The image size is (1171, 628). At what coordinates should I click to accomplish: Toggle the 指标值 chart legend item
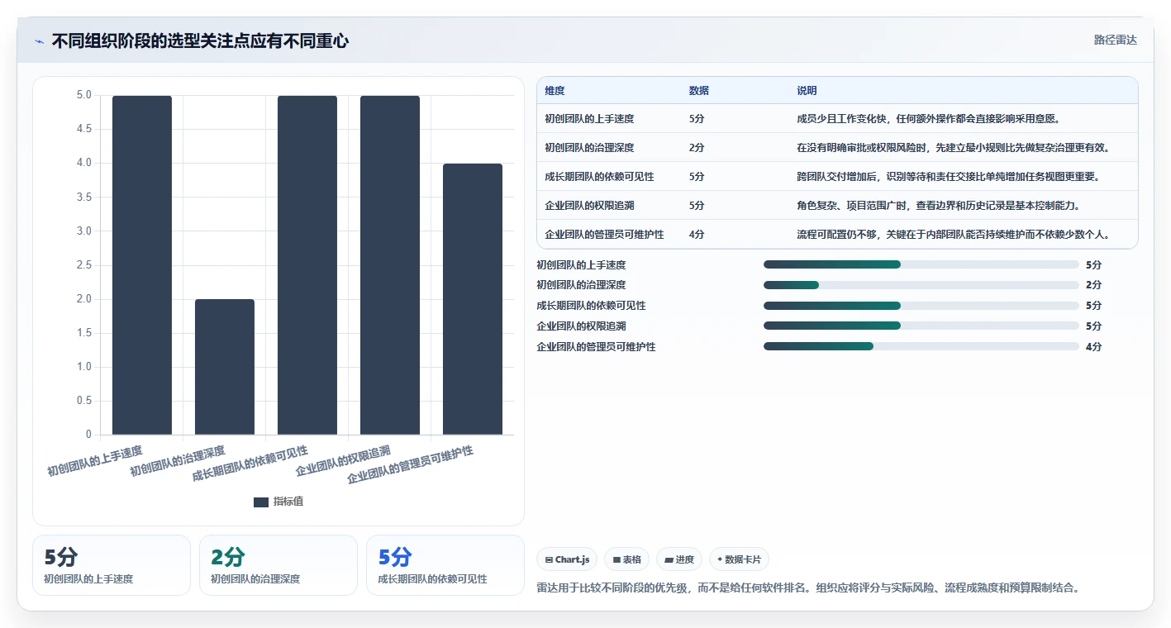(x=278, y=502)
